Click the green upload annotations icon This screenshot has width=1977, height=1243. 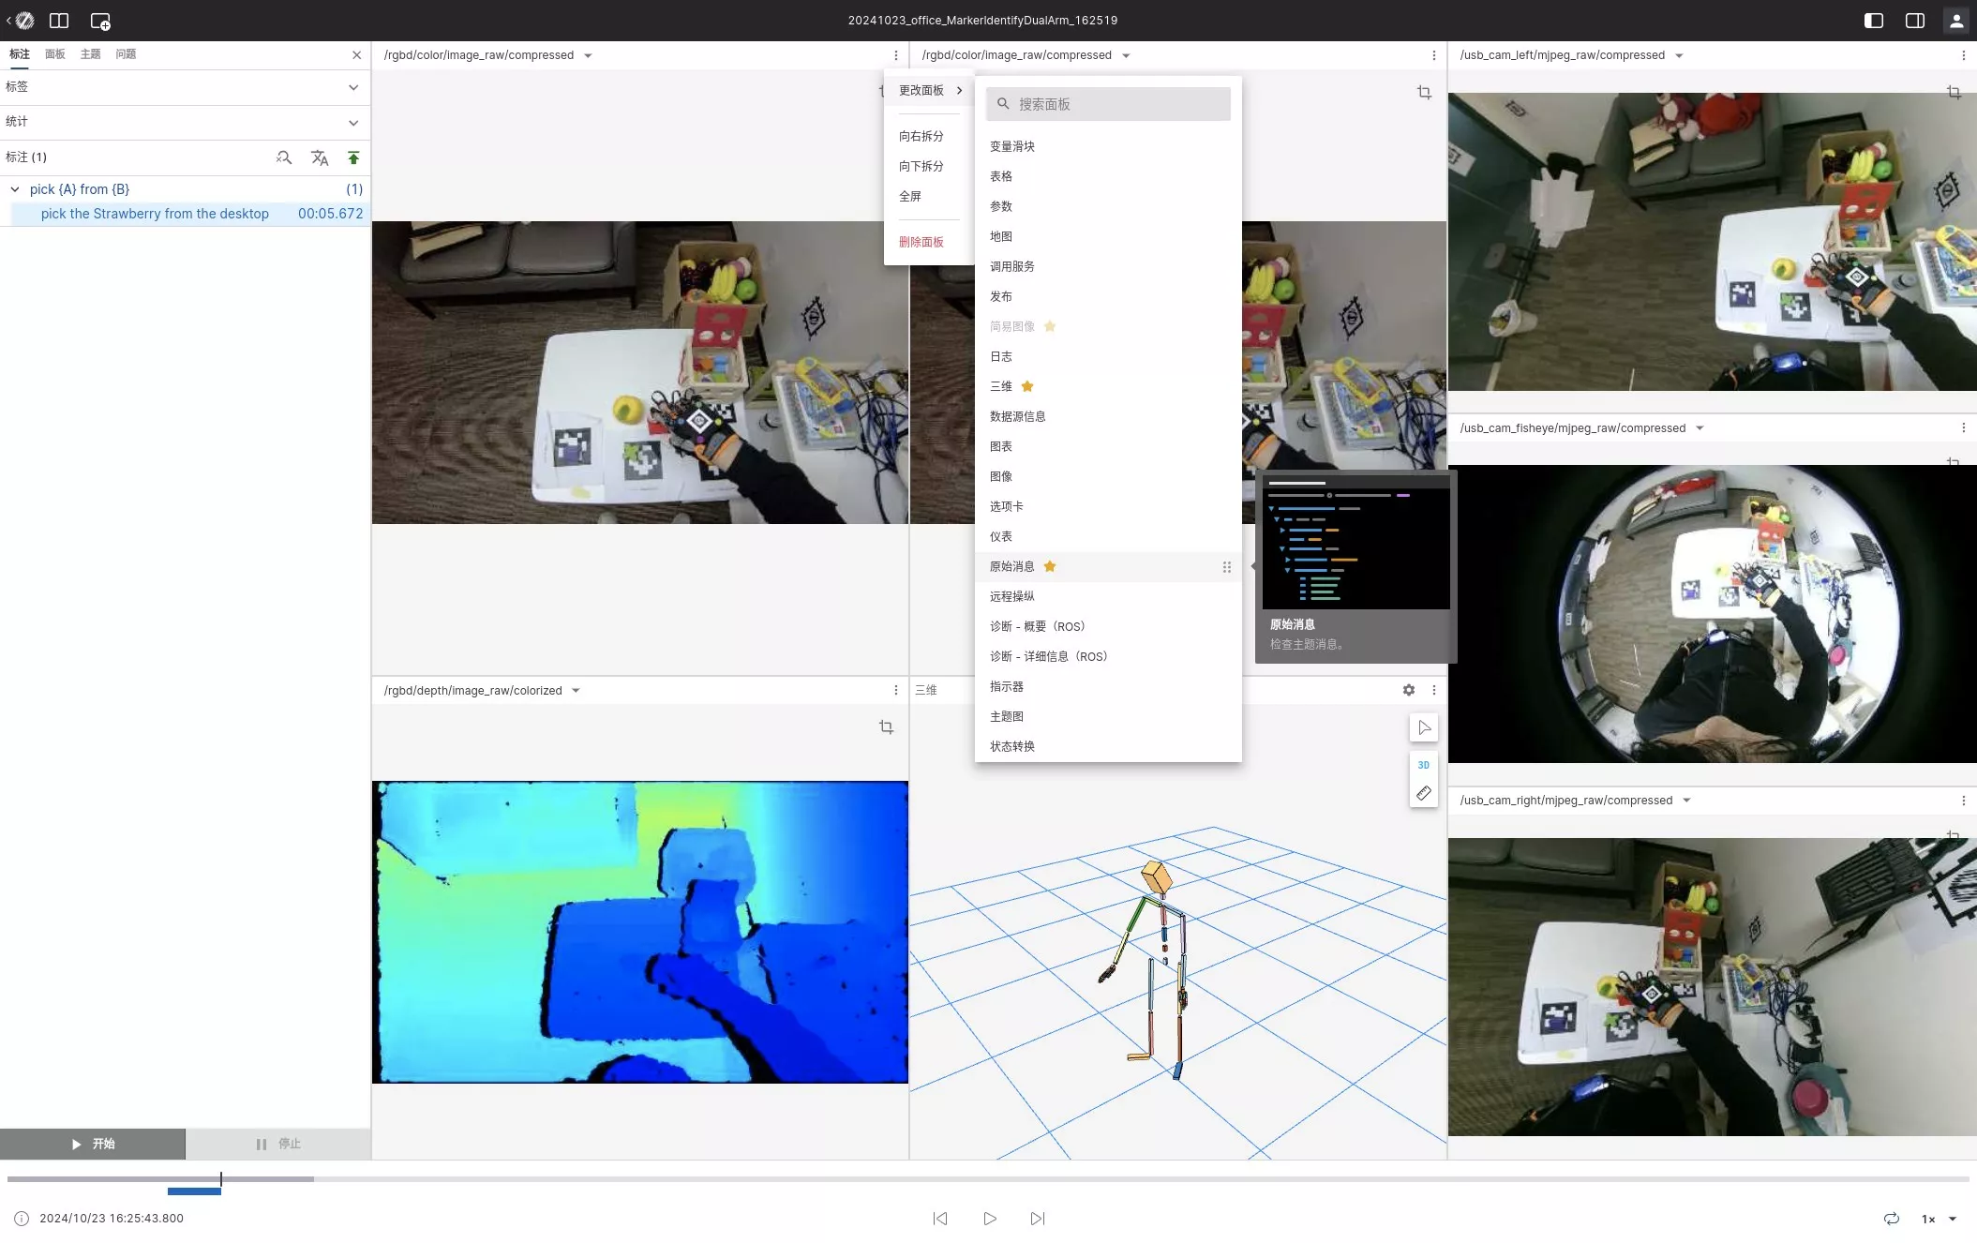pos(353,157)
